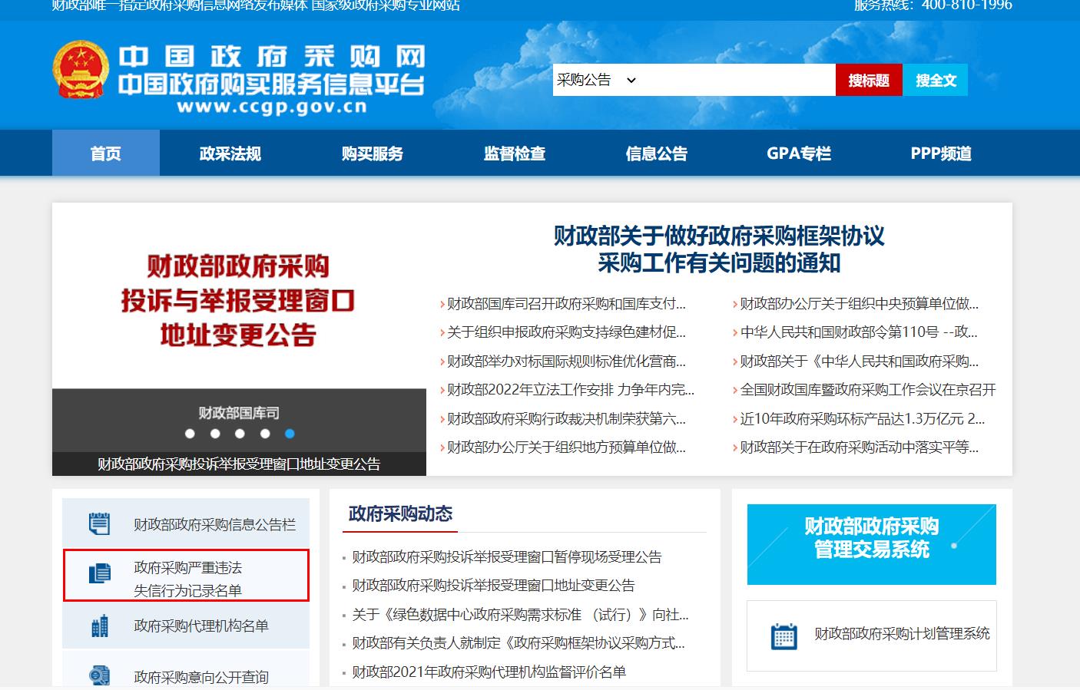Click the red 搜标题 search button

click(x=869, y=79)
